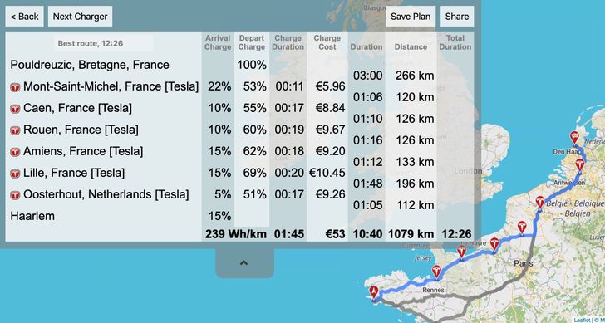Click the Tesla map pin near Antwerpen
This screenshot has width=605, height=323.
click(x=579, y=165)
